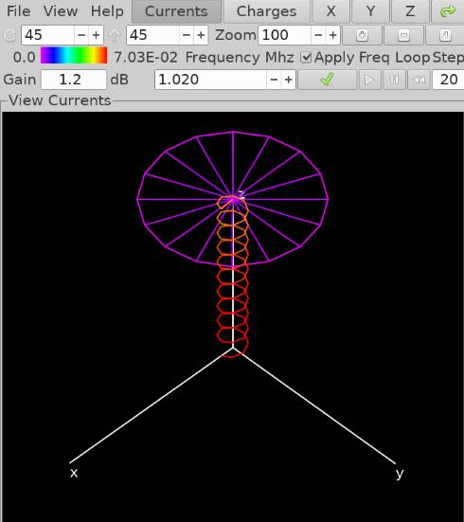464x522 pixels.
Task: Open the Help menu
Action: click(107, 11)
